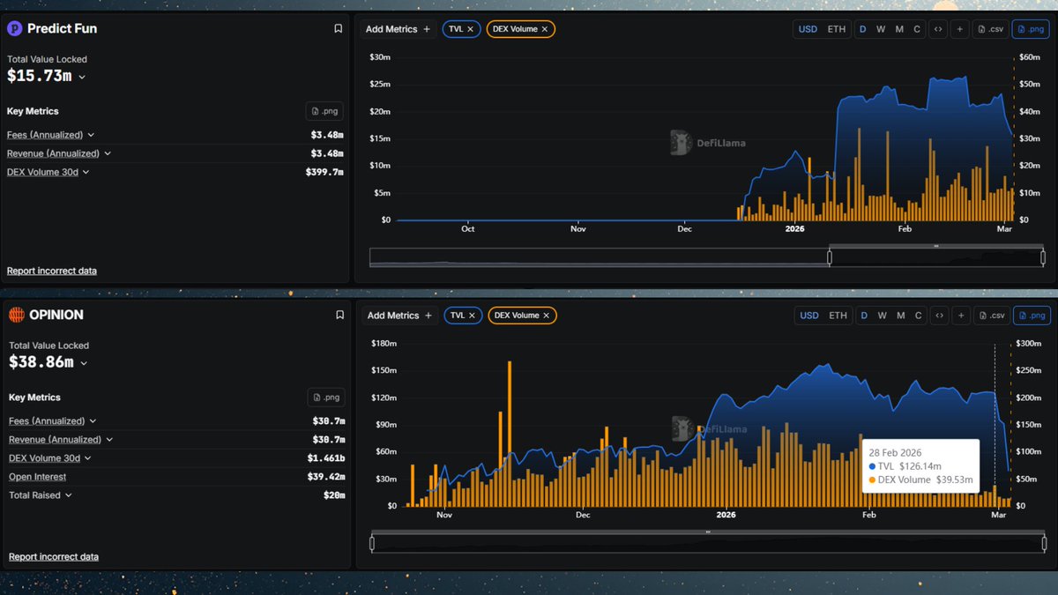Viewport: 1058px width, 595px height.
Task: Select monthly (M) interval in Predict Fun chart
Action: coord(899,29)
